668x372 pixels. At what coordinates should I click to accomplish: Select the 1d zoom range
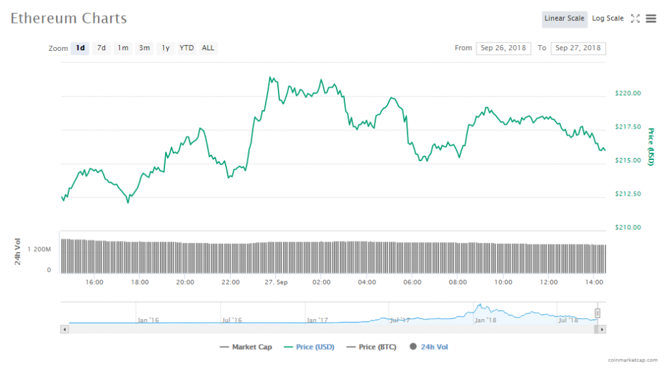80,48
